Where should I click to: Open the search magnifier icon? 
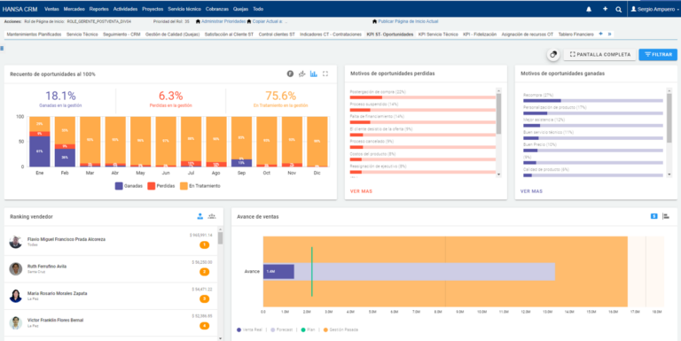coord(618,9)
